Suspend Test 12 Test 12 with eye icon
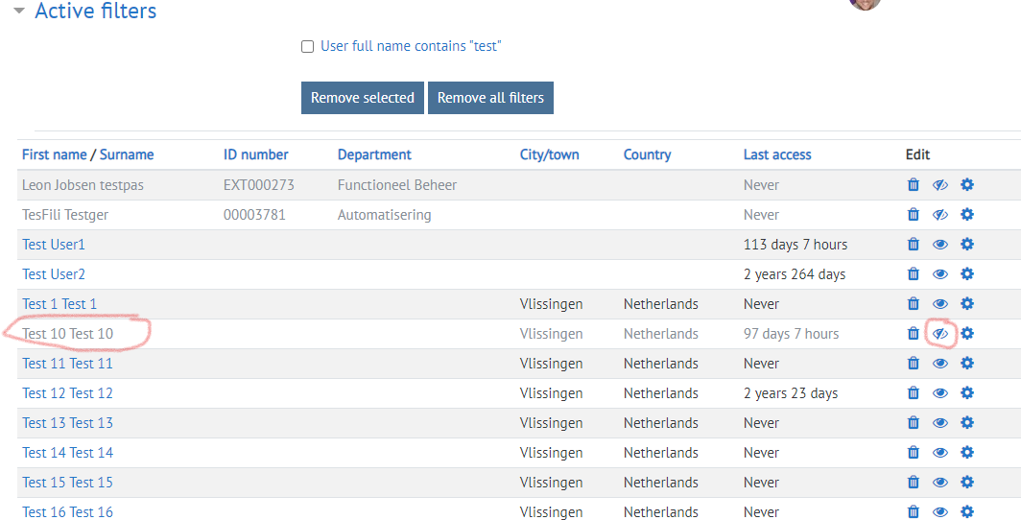This screenshot has width=1021, height=520. click(939, 393)
